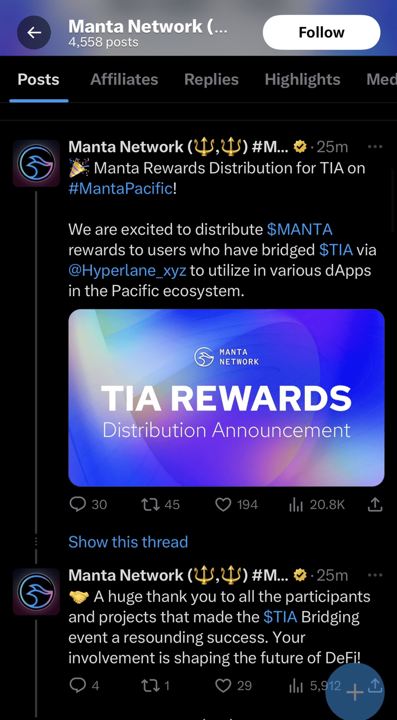This screenshot has width=397, height=720.
Task: Switch to the Replies tab
Action: pyautogui.click(x=211, y=80)
